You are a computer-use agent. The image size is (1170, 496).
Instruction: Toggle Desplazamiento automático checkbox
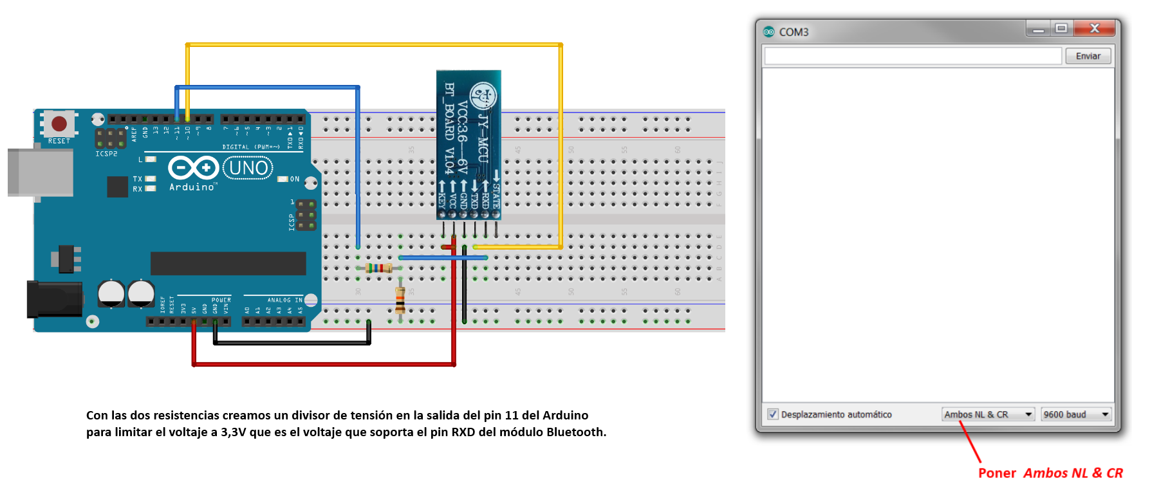(x=773, y=414)
